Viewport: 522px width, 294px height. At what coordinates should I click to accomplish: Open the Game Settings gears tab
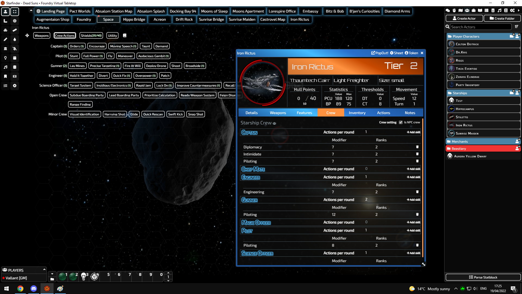tap(512, 10)
